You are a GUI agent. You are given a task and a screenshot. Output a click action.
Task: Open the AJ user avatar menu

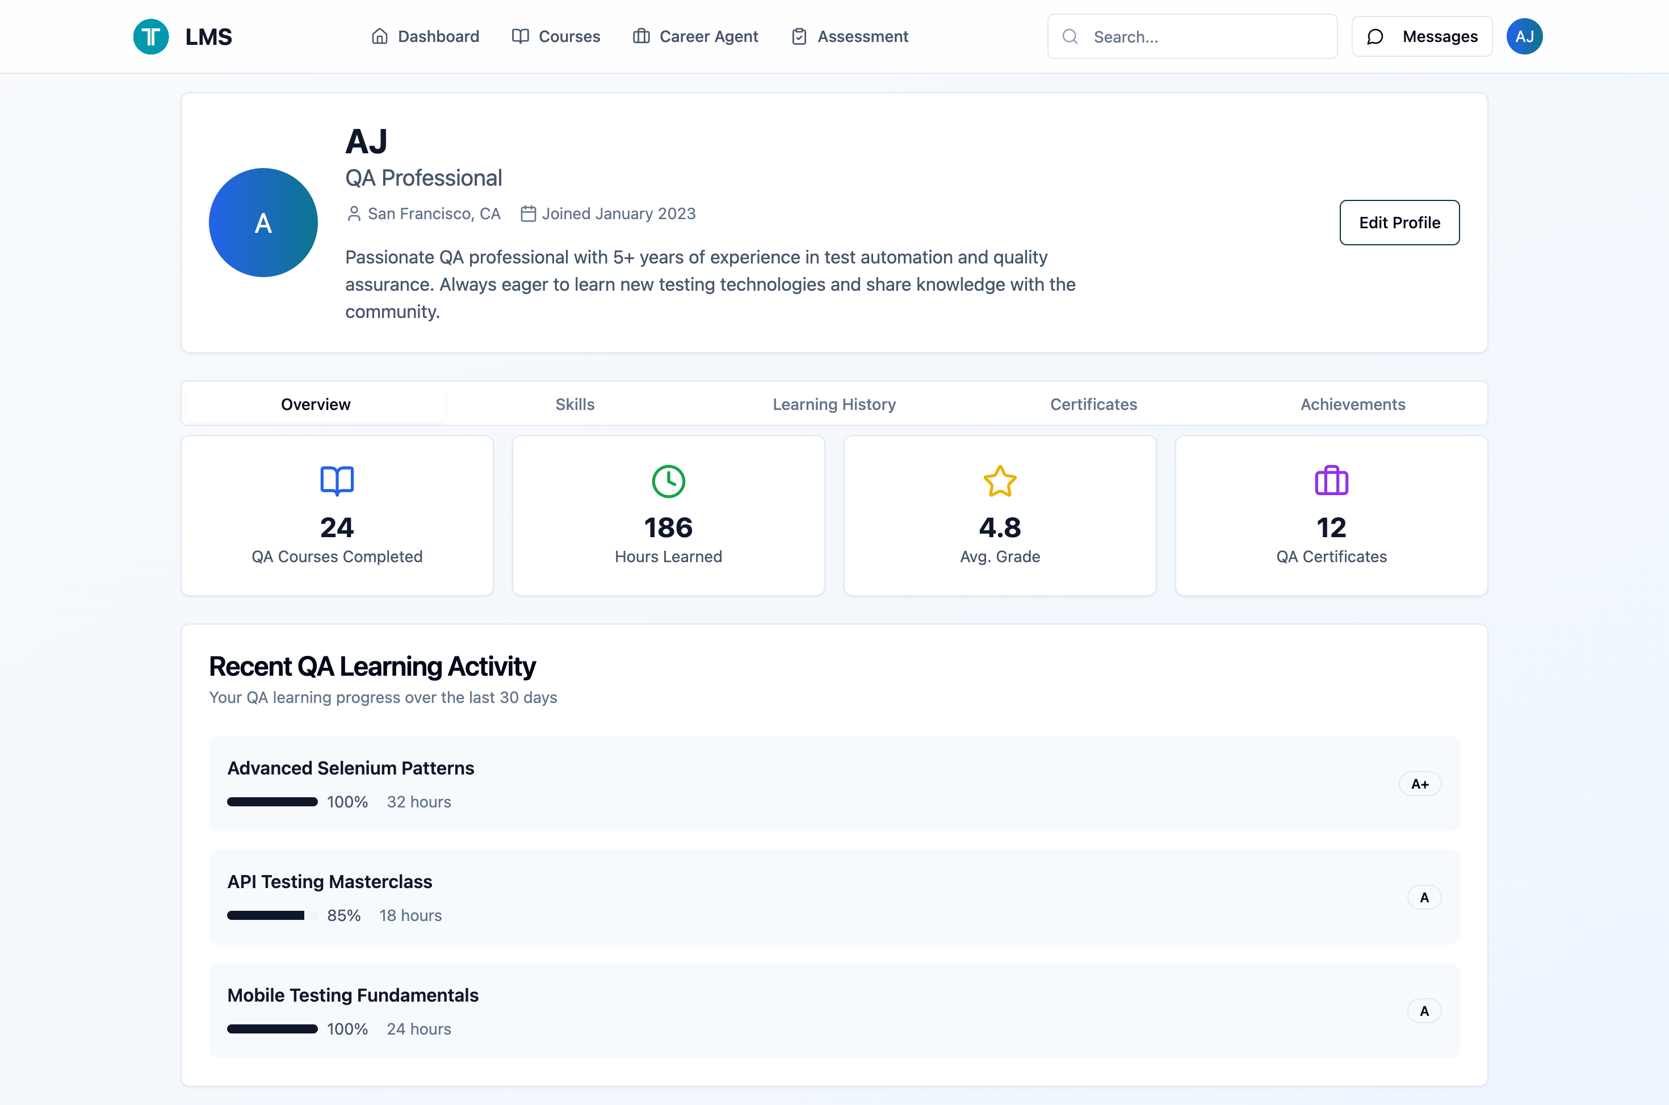click(1525, 37)
